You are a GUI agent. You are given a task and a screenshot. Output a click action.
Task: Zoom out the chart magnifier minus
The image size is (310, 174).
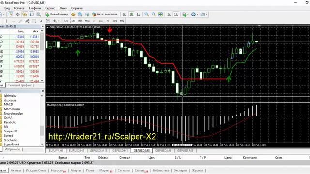154,14
